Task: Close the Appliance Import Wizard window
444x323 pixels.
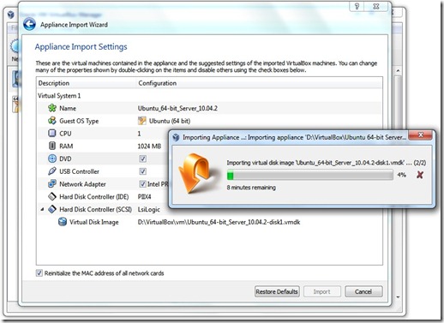Action: point(376,6)
